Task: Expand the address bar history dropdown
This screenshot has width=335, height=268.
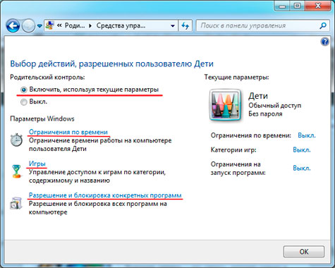Action: click(x=173, y=26)
